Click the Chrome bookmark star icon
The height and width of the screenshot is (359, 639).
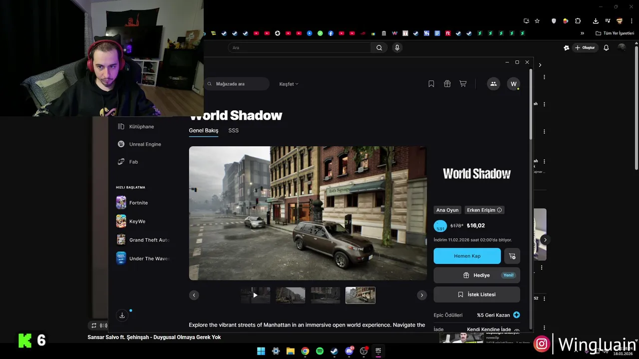click(x=537, y=21)
